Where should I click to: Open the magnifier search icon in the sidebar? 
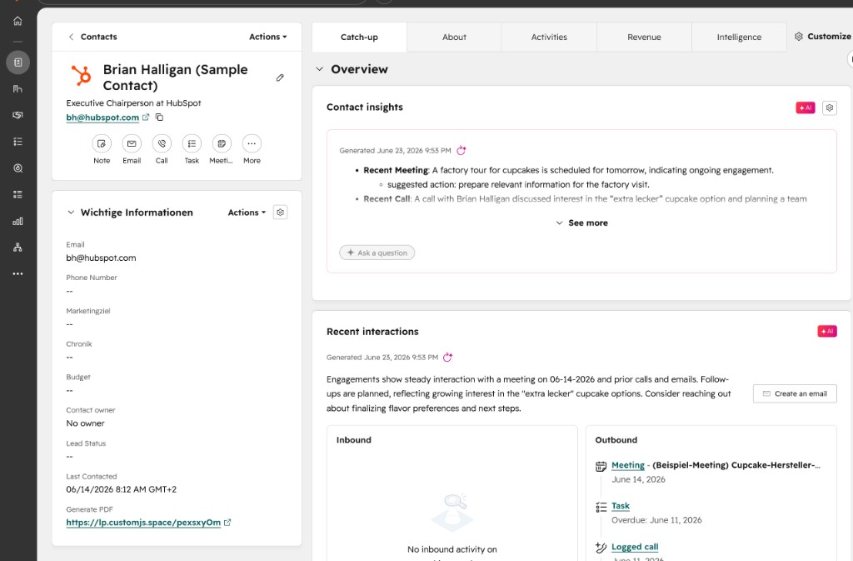click(x=17, y=168)
